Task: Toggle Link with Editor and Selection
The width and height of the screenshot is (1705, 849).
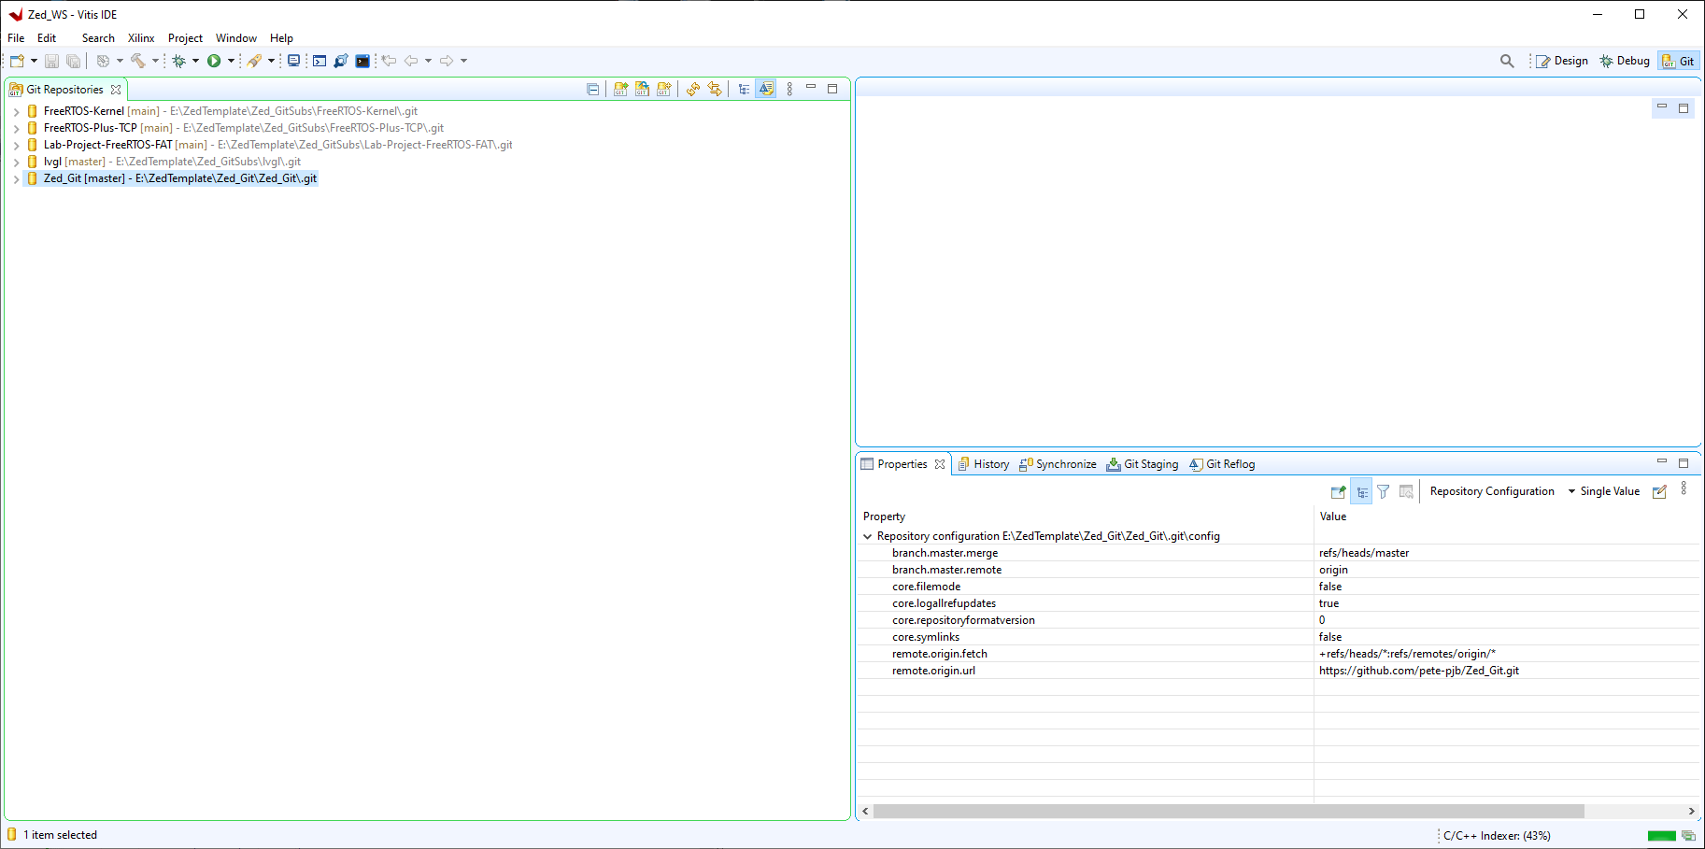Action: click(x=715, y=89)
